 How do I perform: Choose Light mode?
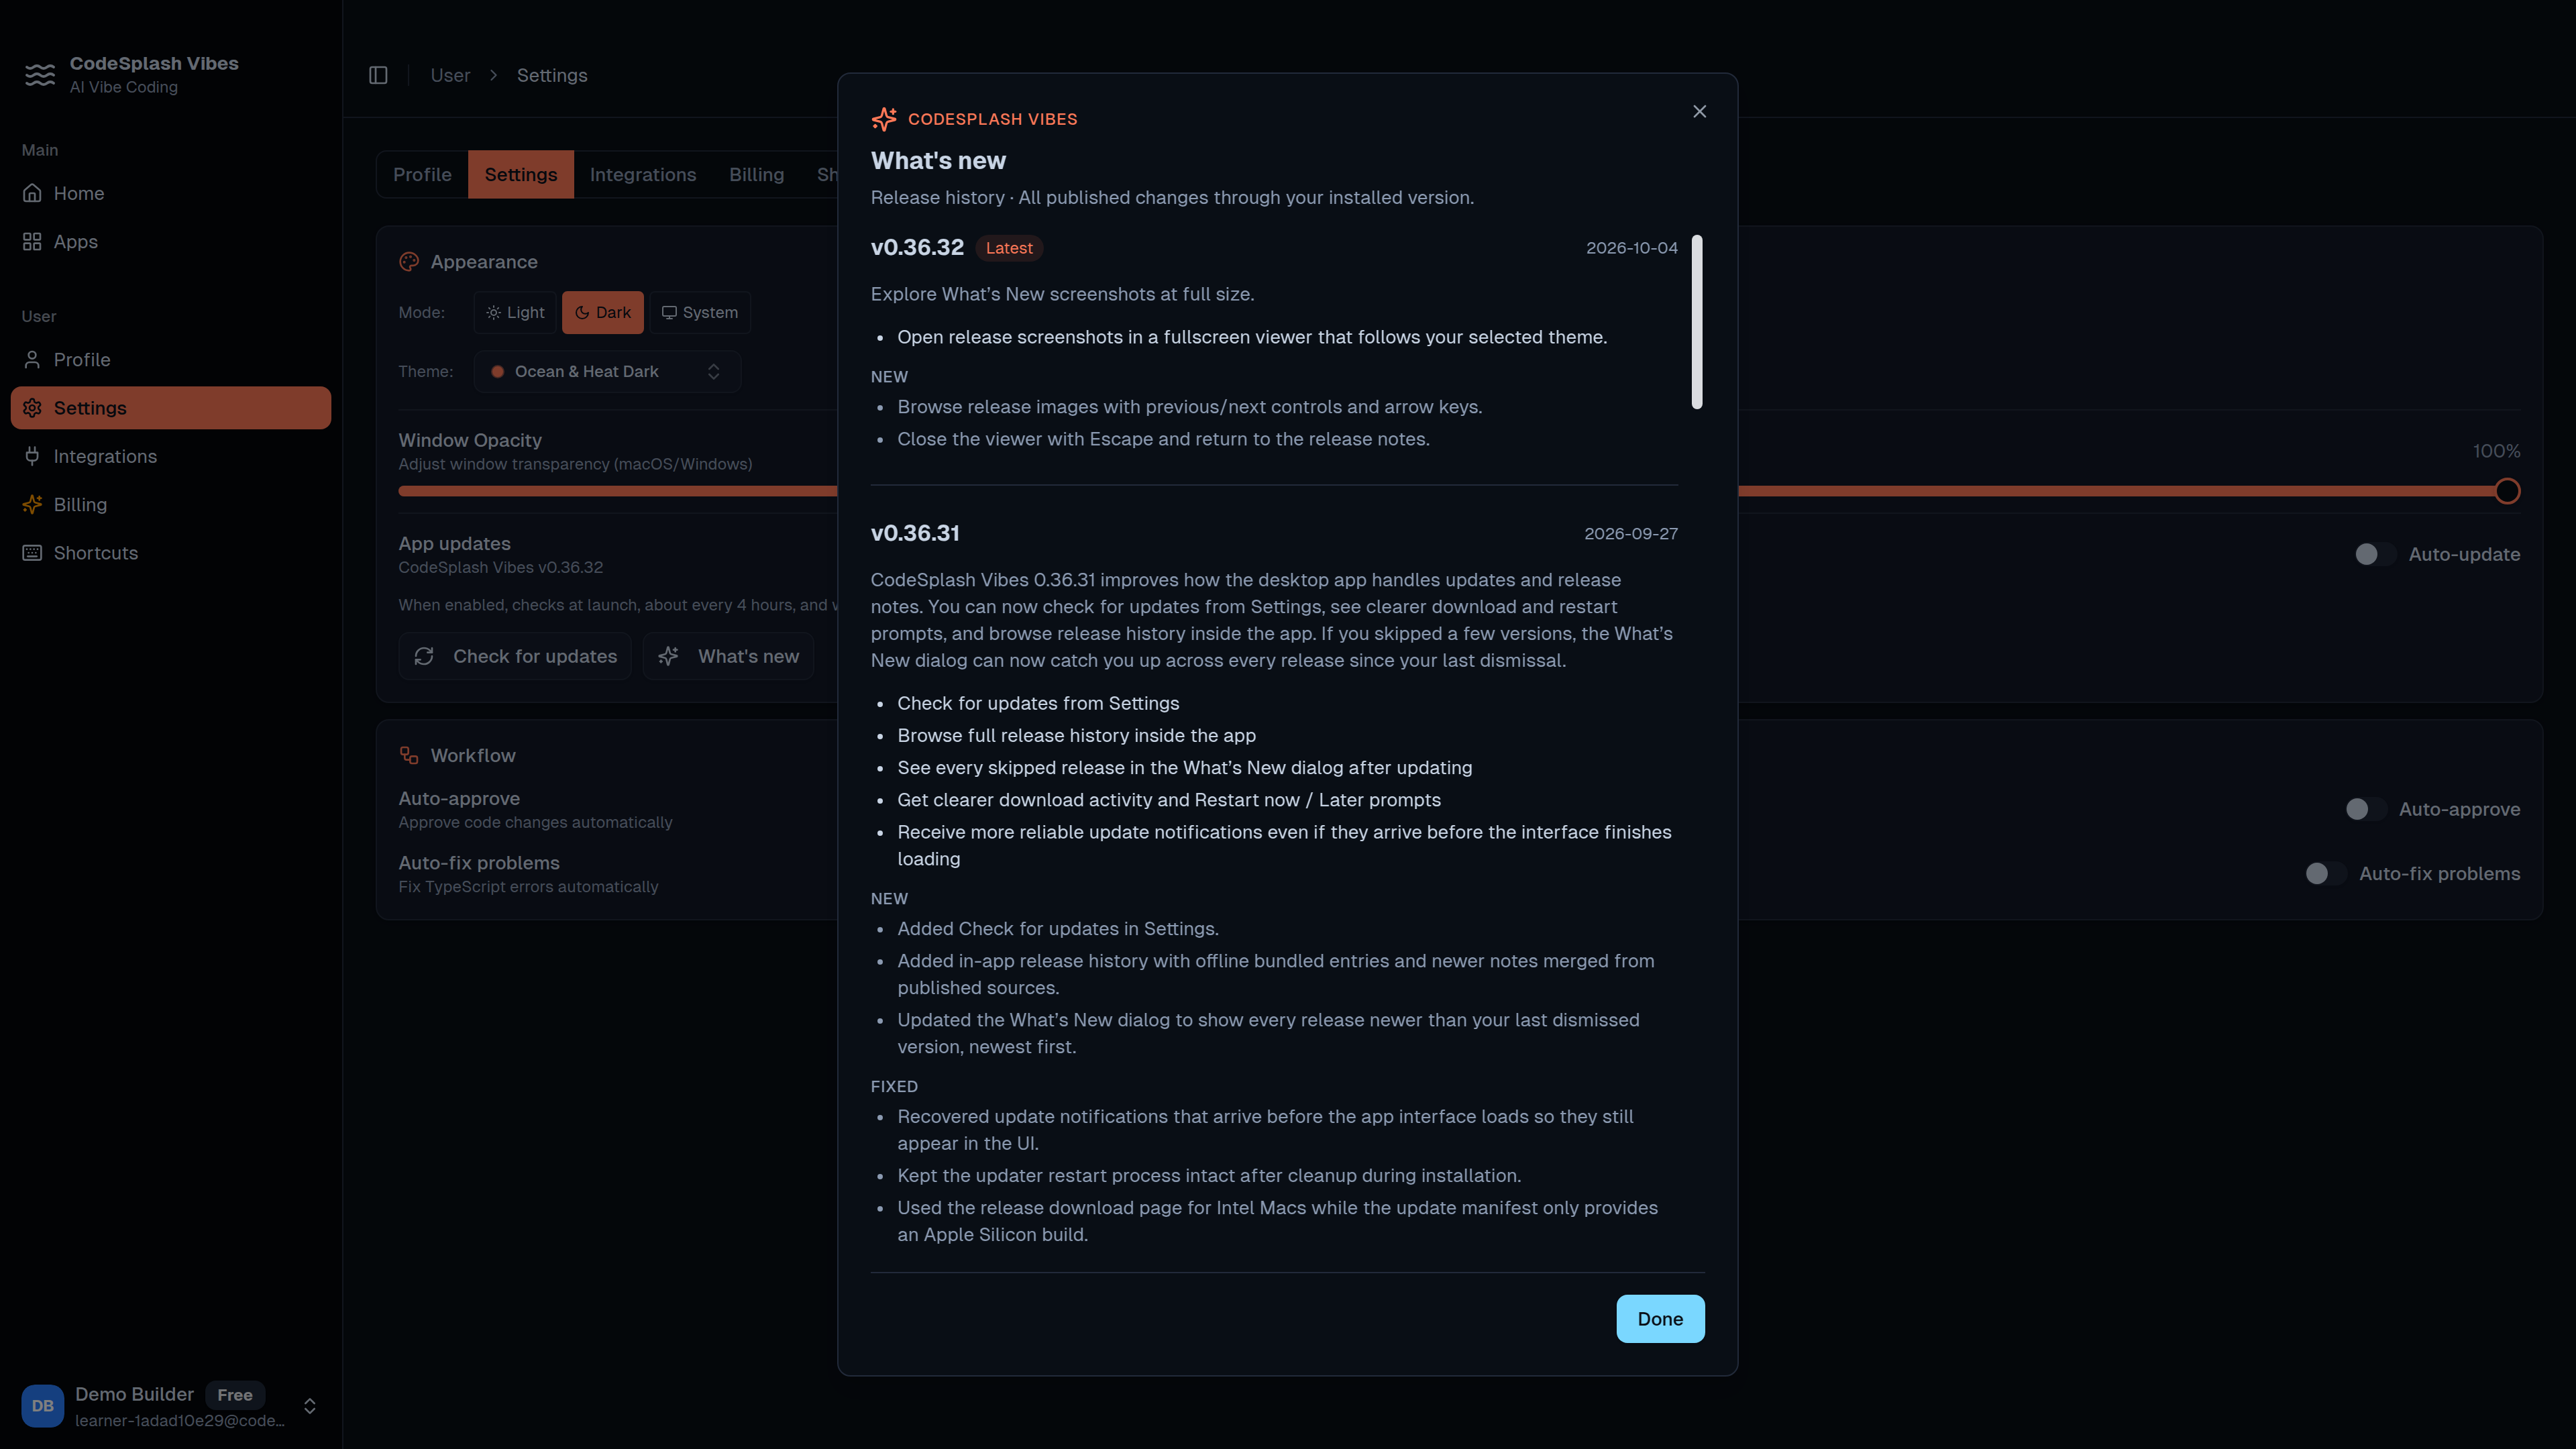pyautogui.click(x=515, y=312)
